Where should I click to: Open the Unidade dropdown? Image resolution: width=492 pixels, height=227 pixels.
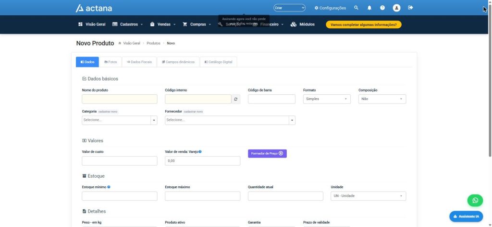[x=369, y=196]
